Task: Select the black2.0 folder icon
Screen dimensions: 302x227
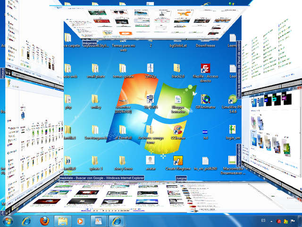Action: click(x=178, y=71)
